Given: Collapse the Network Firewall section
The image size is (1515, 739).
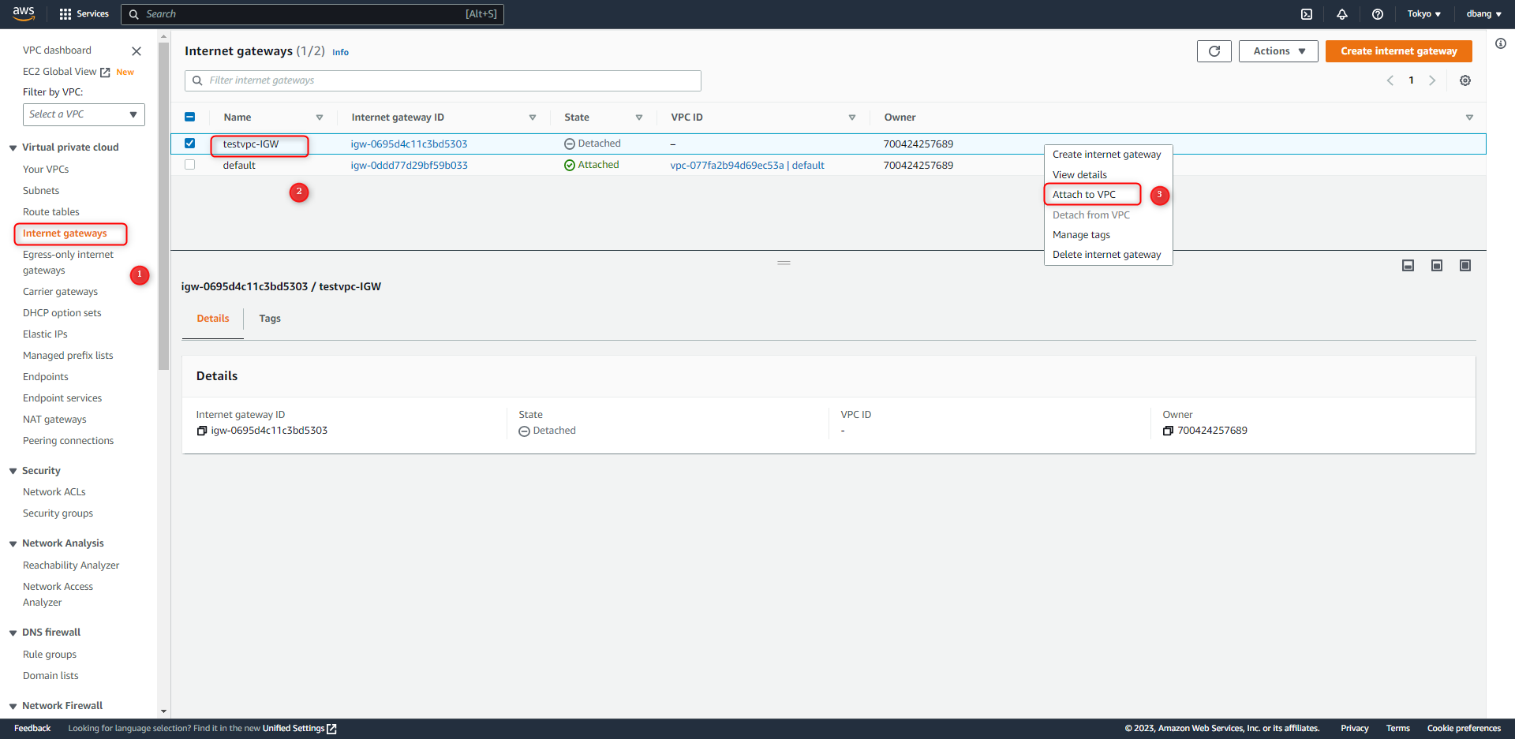Looking at the screenshot, I should click(x=13, y=706).
